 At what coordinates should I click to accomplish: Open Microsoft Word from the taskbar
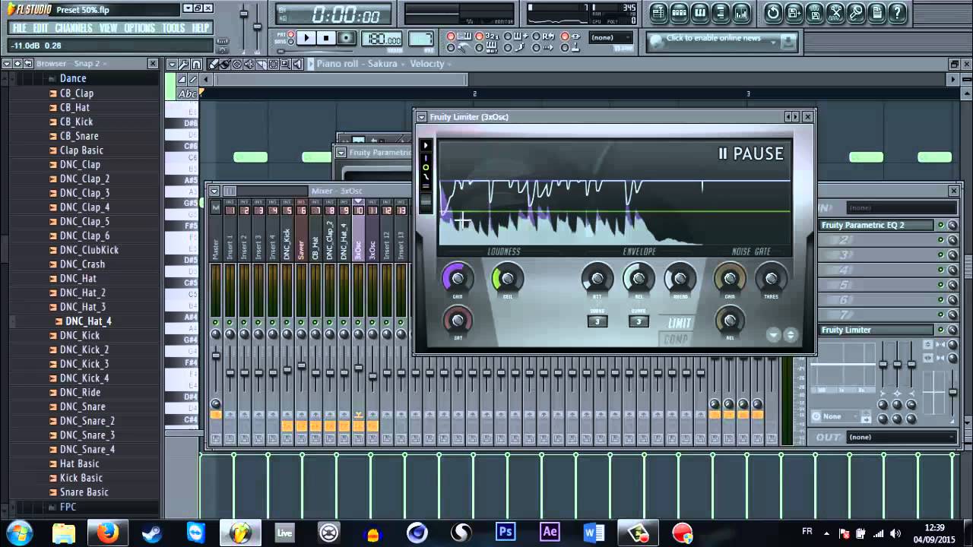(x=594, y=533)
